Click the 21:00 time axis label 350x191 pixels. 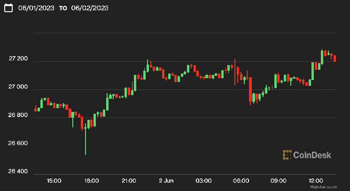(x=129, y=181)
